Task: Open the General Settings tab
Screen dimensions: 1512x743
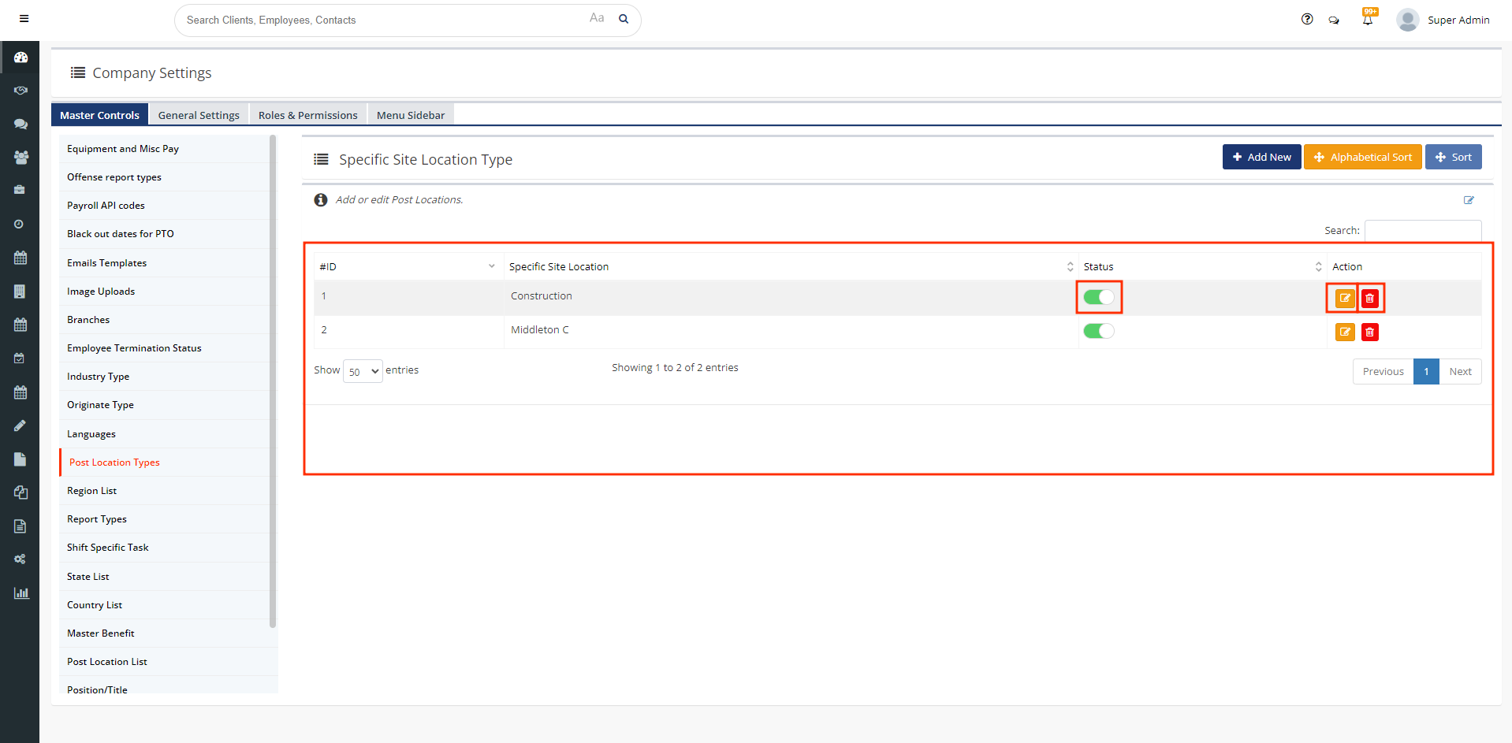Action: click(x=199, y=115)
